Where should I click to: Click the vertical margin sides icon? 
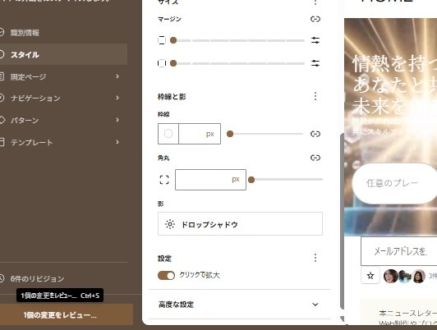[162, 40]
